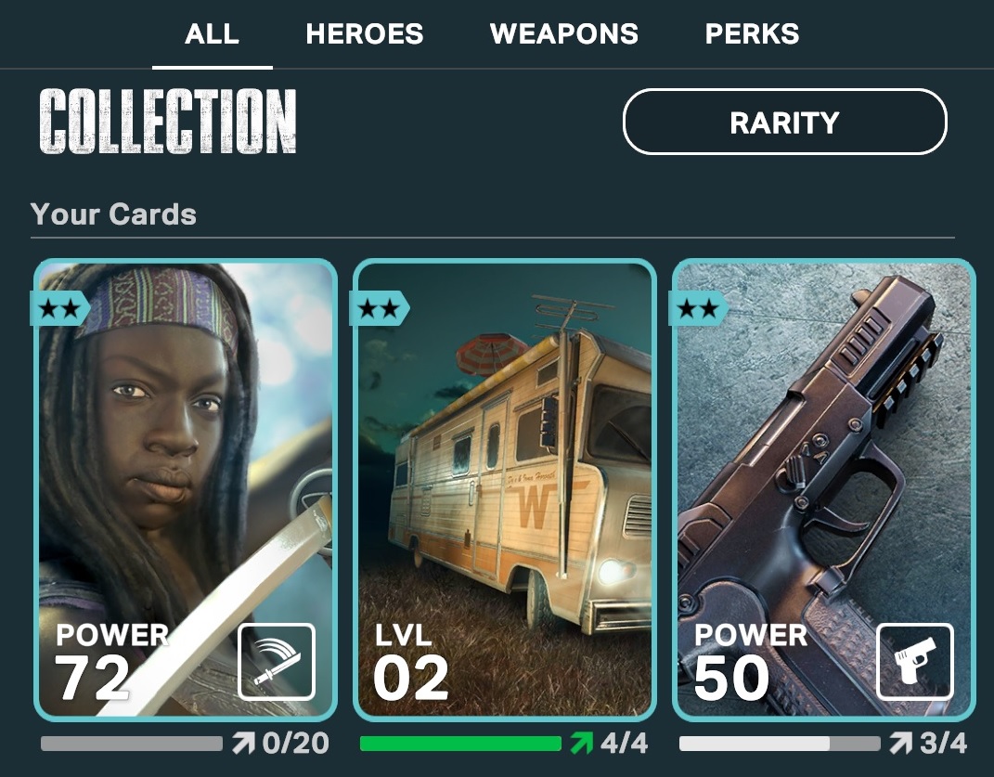Click the two-star badge on RV card
The image size is (994, 777).
pyautogui.click(x=379, y=309)
